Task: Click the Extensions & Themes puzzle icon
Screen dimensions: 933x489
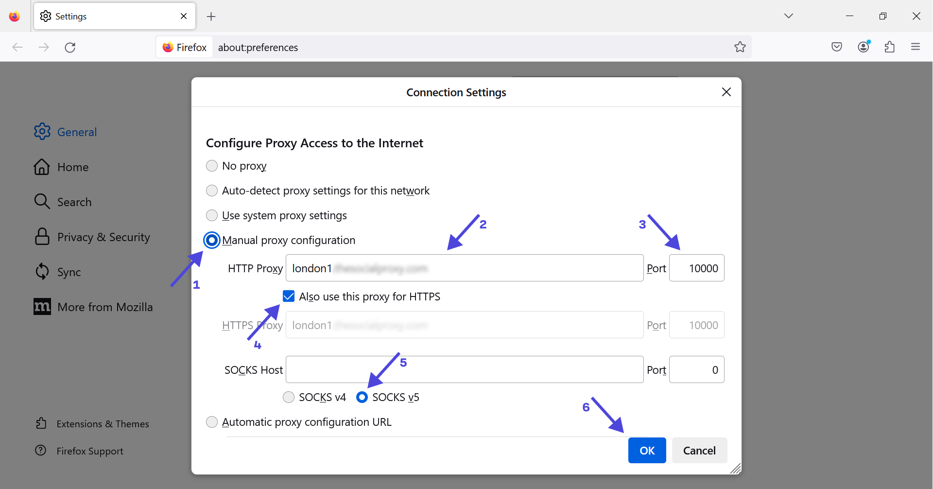Action: point(41,423)
